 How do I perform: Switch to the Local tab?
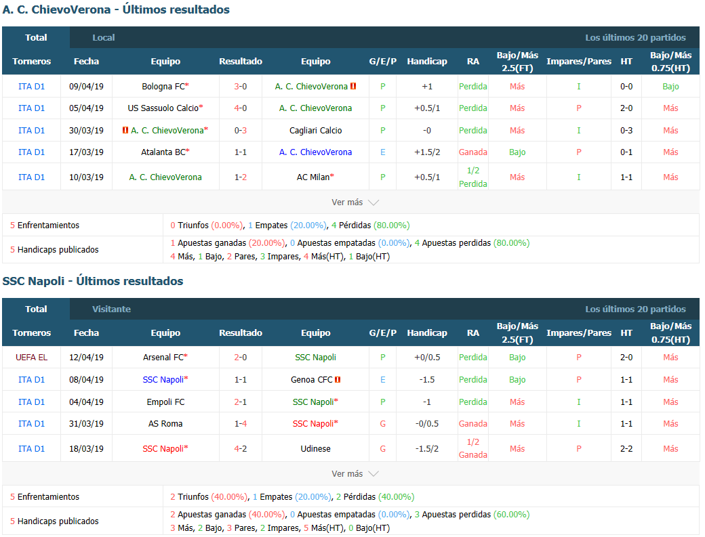pyautogui.click(x=104, y=38)
